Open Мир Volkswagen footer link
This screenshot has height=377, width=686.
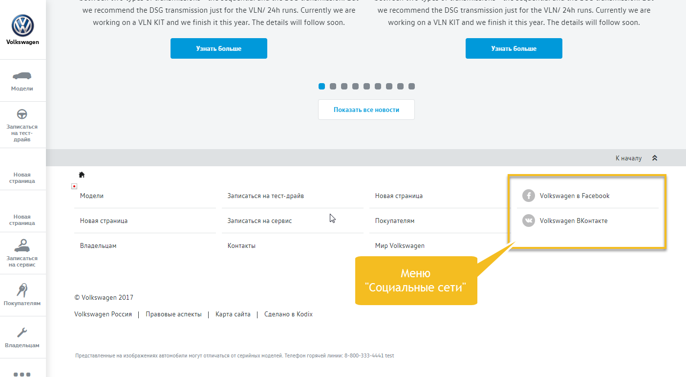(400, 245)
